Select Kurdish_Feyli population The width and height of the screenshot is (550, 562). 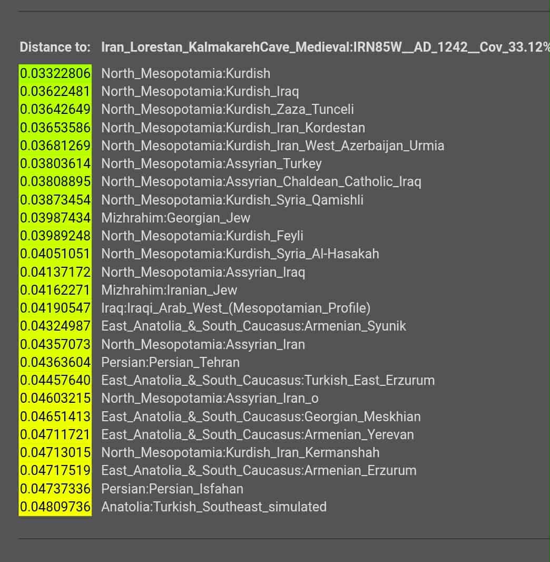point(202,236)
